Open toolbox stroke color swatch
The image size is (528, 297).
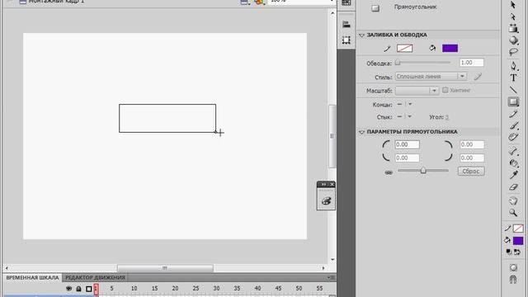click(518, 229)
